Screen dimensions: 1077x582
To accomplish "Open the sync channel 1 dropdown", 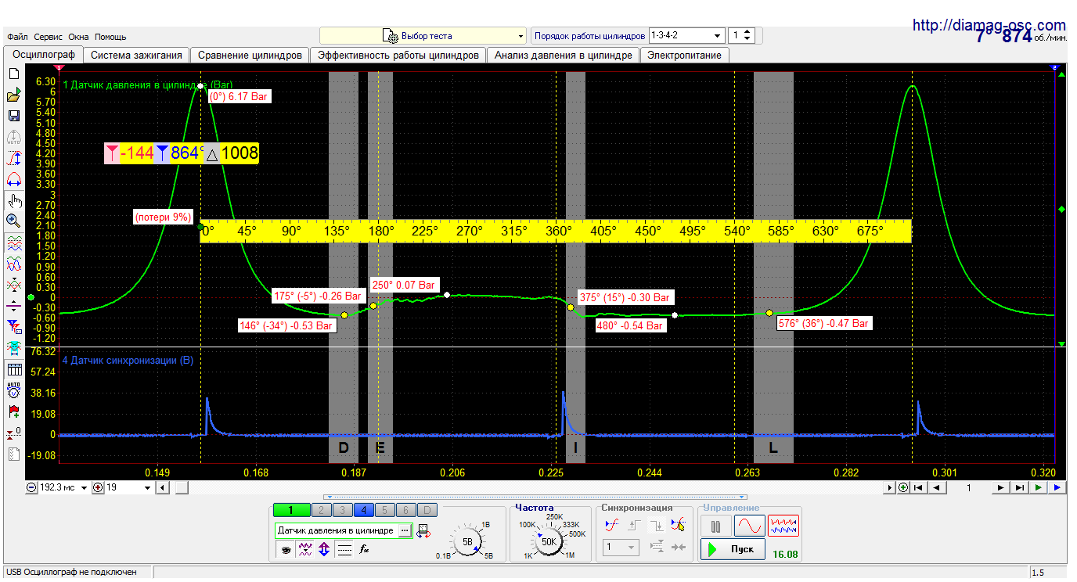I will click(x=621, y=548).
